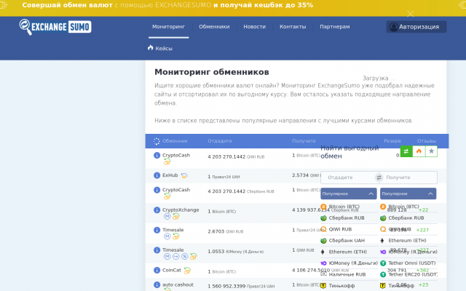Open info for Timesale 2.6703 row

[x=157, y=230]
